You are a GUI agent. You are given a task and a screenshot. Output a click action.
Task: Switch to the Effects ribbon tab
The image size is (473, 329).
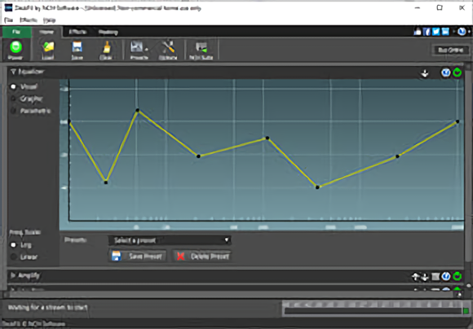77,32
